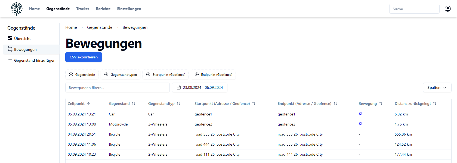This screenshot has height=163, width=457.
Task: Open Einstellungen in the navigation bar
Action: (x=129, y=9)
